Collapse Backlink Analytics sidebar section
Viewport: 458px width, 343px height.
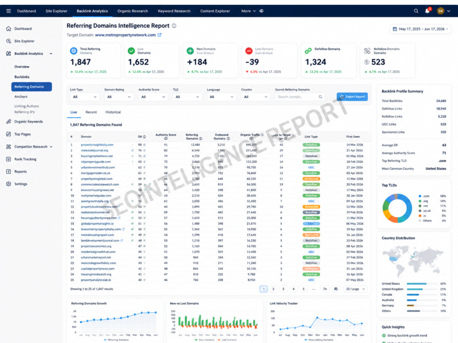coord(51,54)
